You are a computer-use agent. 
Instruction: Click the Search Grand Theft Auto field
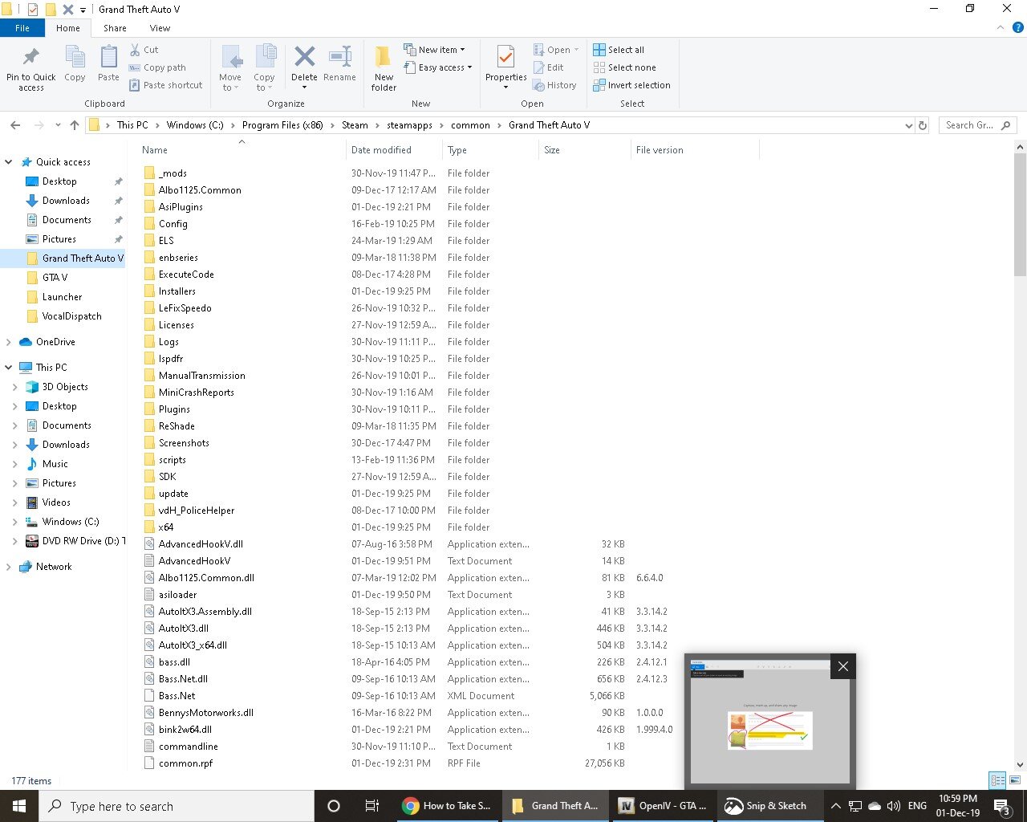(x=976, y=125)
